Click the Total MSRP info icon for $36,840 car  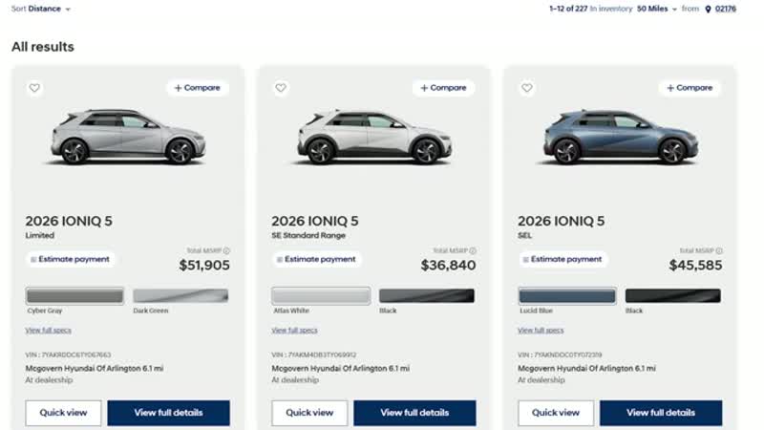473,250
